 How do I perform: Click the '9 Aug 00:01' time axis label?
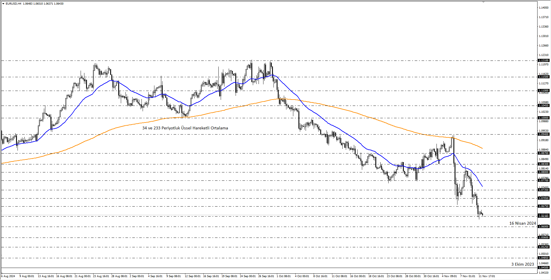point(27,276)
